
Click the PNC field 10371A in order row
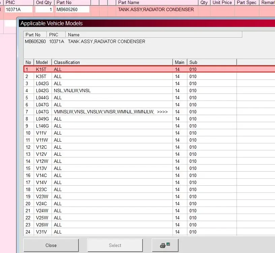19,9
